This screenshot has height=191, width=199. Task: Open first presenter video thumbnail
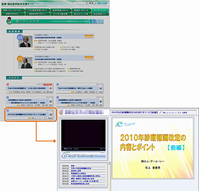tap(25, 42)
